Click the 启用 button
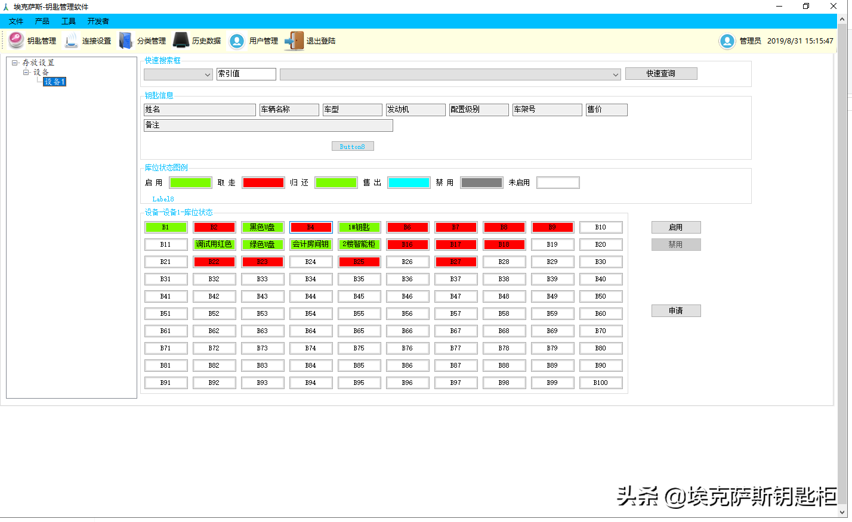The width and height of the screenshot is (852, 522). pos(676,227)
